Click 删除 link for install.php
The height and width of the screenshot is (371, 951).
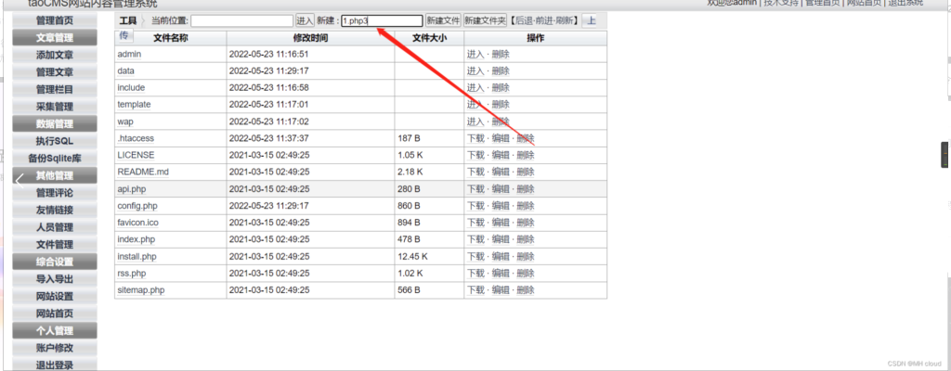[x=526, y=256]
